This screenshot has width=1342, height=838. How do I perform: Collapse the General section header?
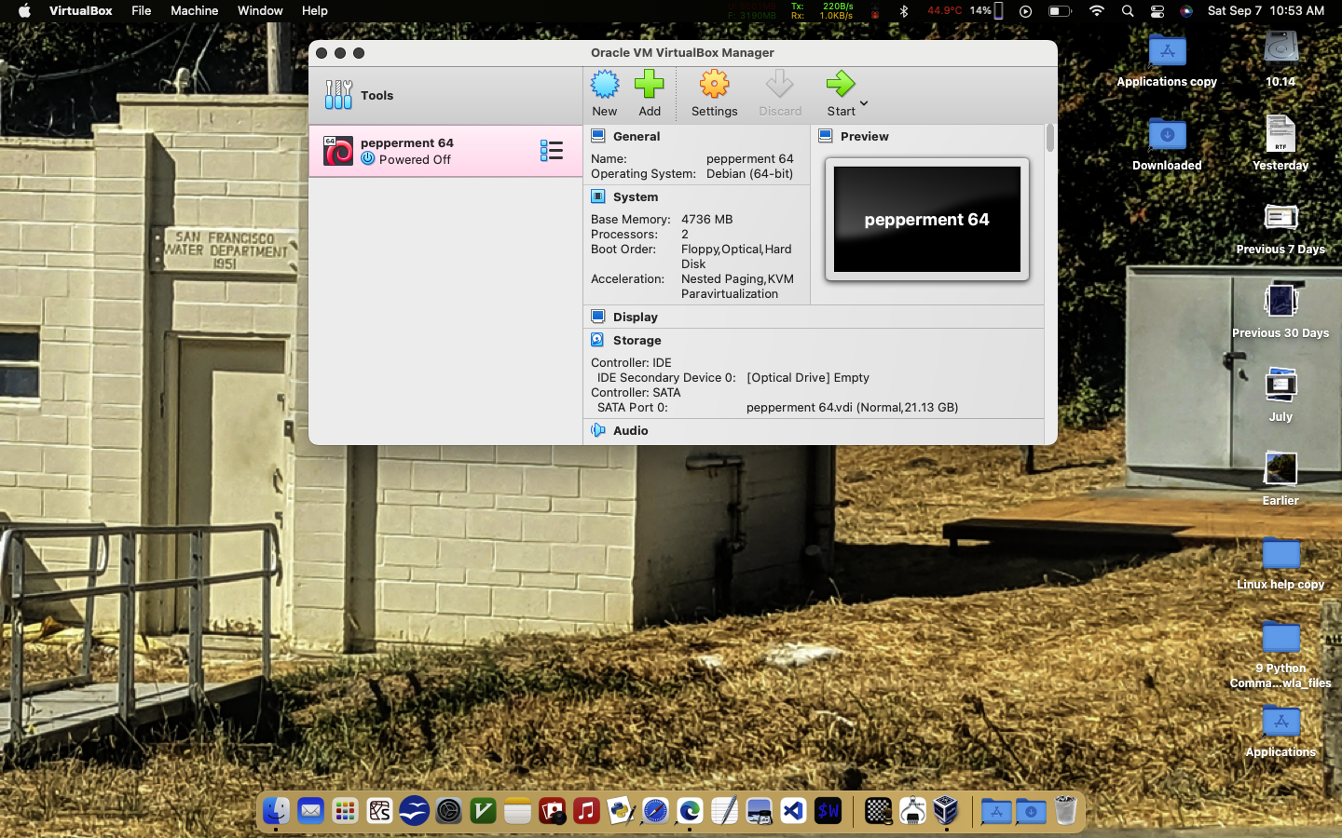[x=637, y=137]
